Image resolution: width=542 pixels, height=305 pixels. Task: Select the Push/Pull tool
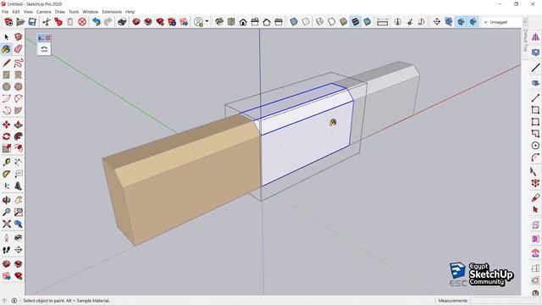coord(19,125)
